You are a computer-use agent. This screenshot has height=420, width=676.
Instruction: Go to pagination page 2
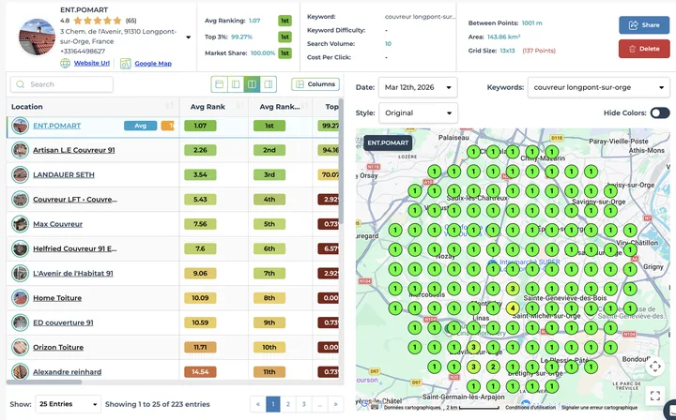coord(288,404)
